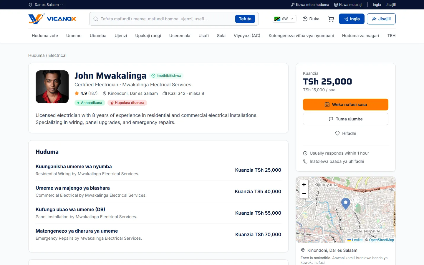Zoom in on the map
Viewport: 424px width, 265px height.
tap(304, 185)
